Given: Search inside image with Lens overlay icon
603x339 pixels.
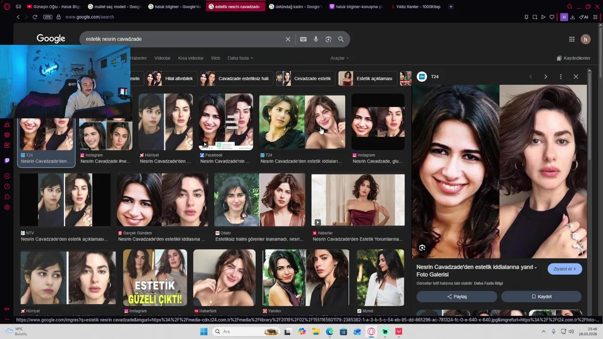Looking at the screenshot, I should click(x=422, y=248).
